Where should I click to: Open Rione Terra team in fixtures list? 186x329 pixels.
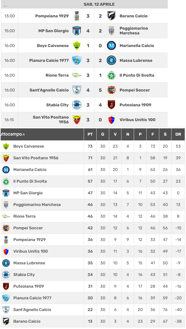point(57,75)
